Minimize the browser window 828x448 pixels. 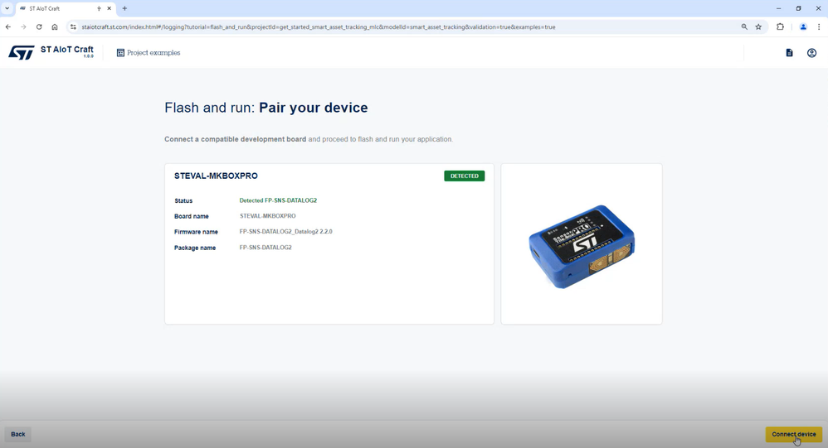[778, 8]
